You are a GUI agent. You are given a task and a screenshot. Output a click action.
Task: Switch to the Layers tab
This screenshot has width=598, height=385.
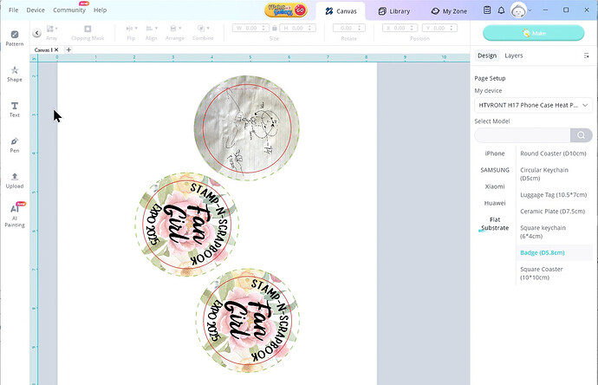pos(514,55)
